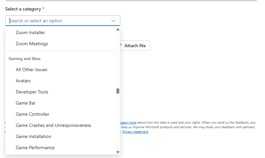265x158 pixels.
Task: Select Zoom Meetings option
Action: point(60,44)
